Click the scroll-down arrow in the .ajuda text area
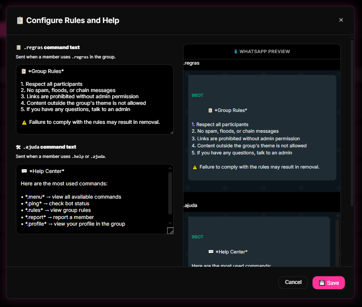 (170, 223)
